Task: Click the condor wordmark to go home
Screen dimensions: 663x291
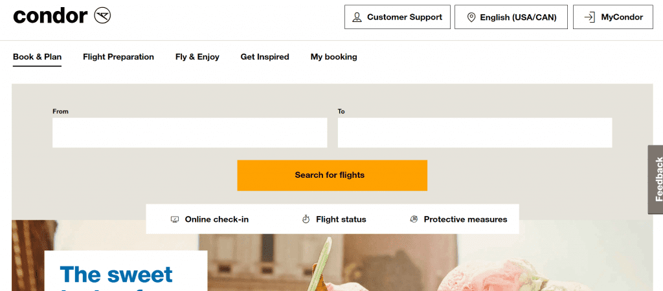Action: pos(50,16)
